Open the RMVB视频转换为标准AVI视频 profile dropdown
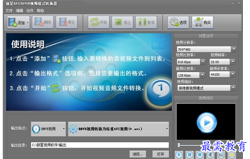250x159 pixels. [x=118, y=129]
